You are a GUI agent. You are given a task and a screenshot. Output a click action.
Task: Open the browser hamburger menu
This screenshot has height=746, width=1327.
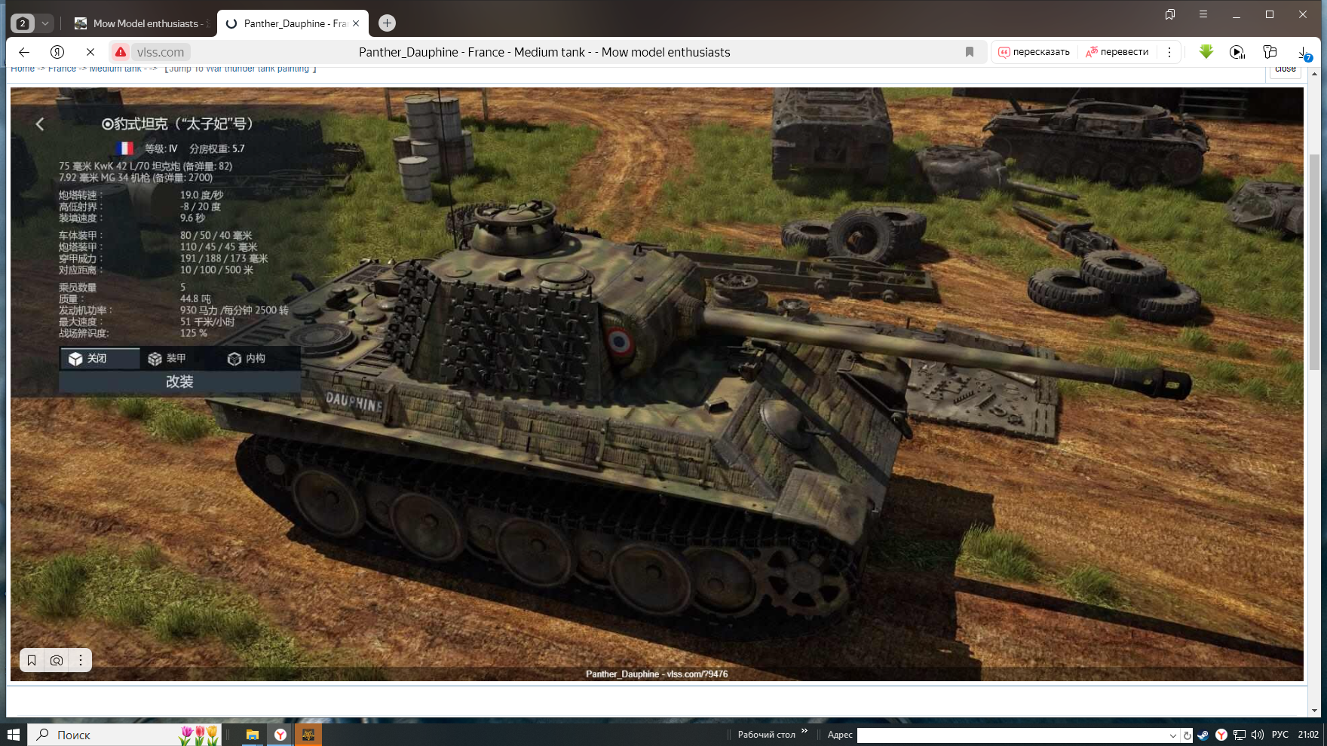(1203, 14)
